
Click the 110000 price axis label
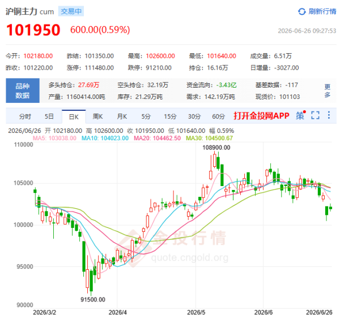point(23,145)
